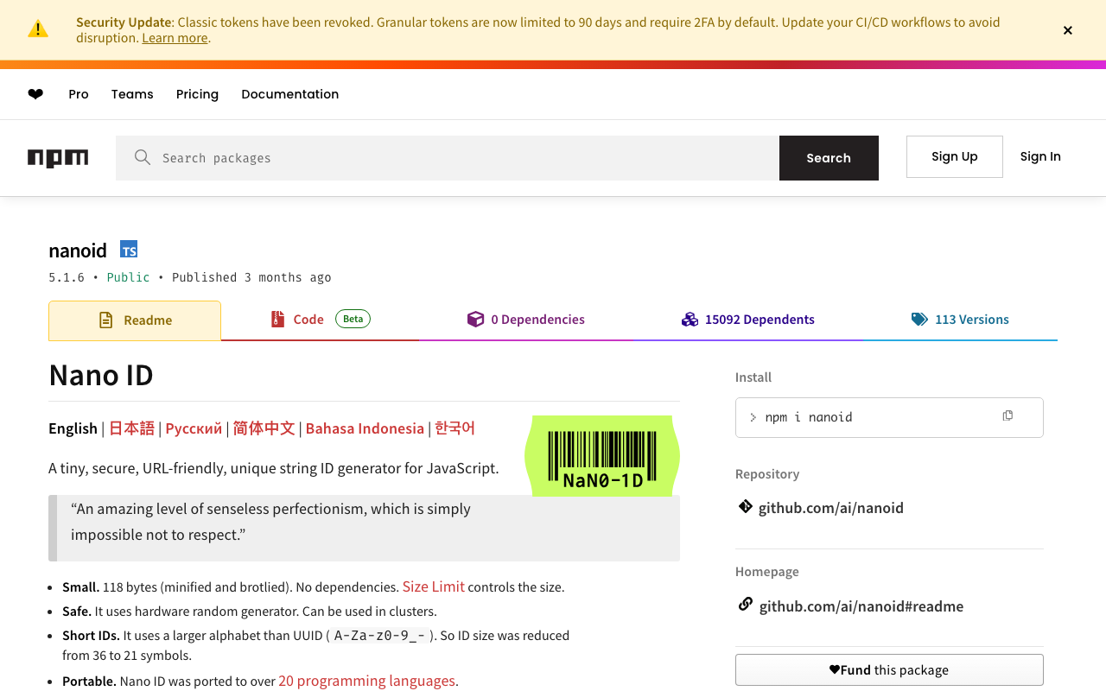Open the 0 Dependencies tab
The height and width of the screenshot is (691, 1106).
pos(525,320)
